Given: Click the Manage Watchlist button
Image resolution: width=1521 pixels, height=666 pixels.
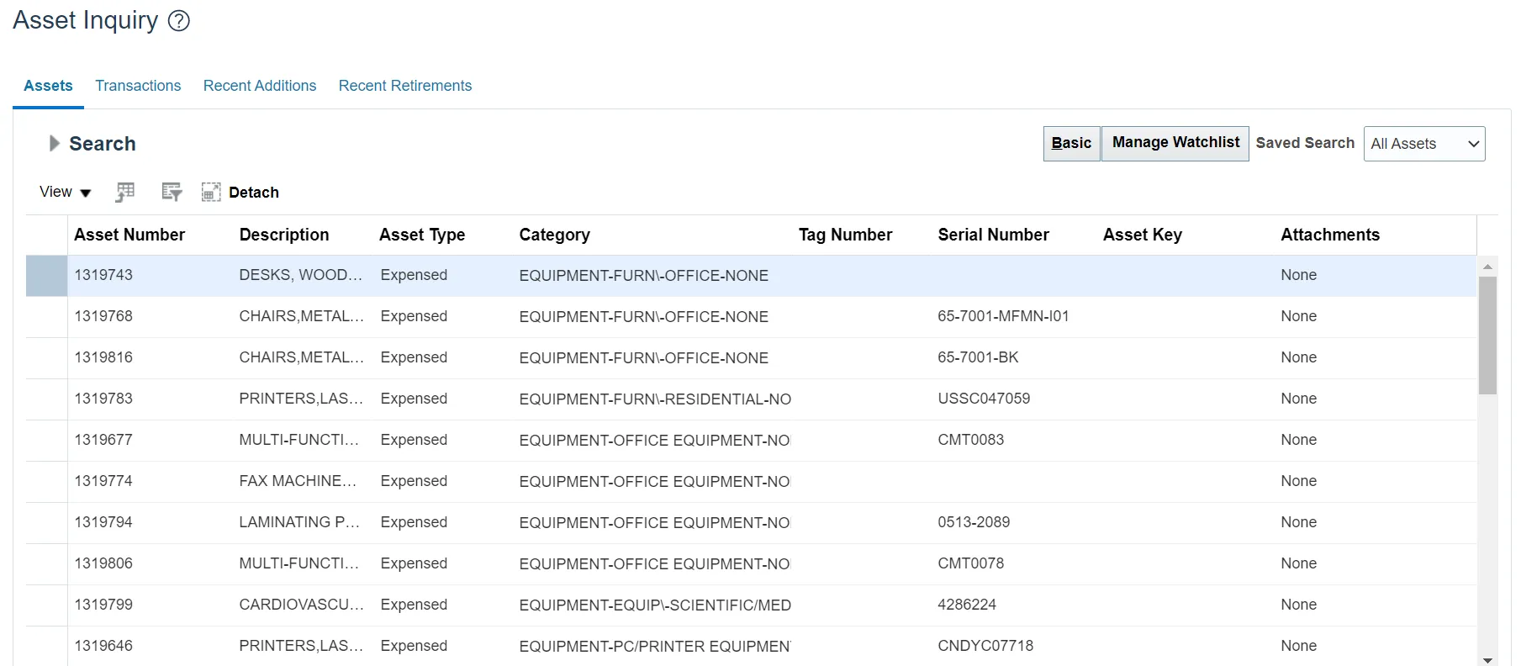Looking at the screenshot, I should (x=1175, y=143).
